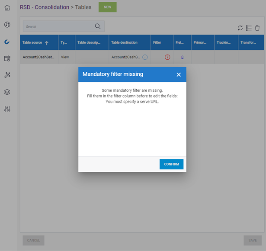The width and height of the screenshot is (266, 251).
Task: Click the trash delete icon
Action: [x=257, y=28]
